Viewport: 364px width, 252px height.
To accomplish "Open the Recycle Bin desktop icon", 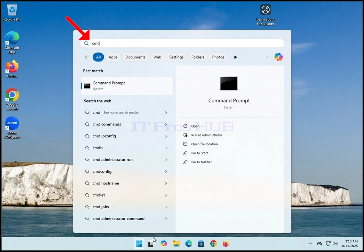I will 12,13.
